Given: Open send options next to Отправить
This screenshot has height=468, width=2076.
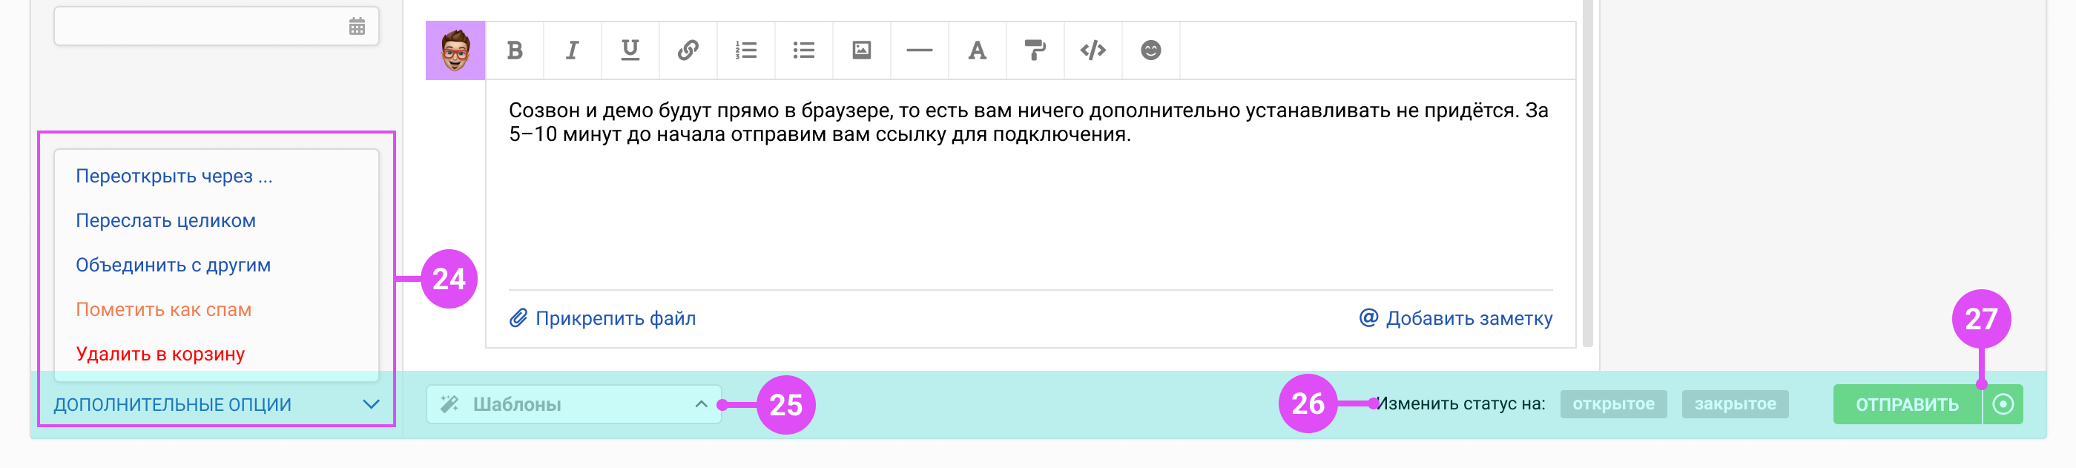Looking at the screenshot, I should [2003, 404].
